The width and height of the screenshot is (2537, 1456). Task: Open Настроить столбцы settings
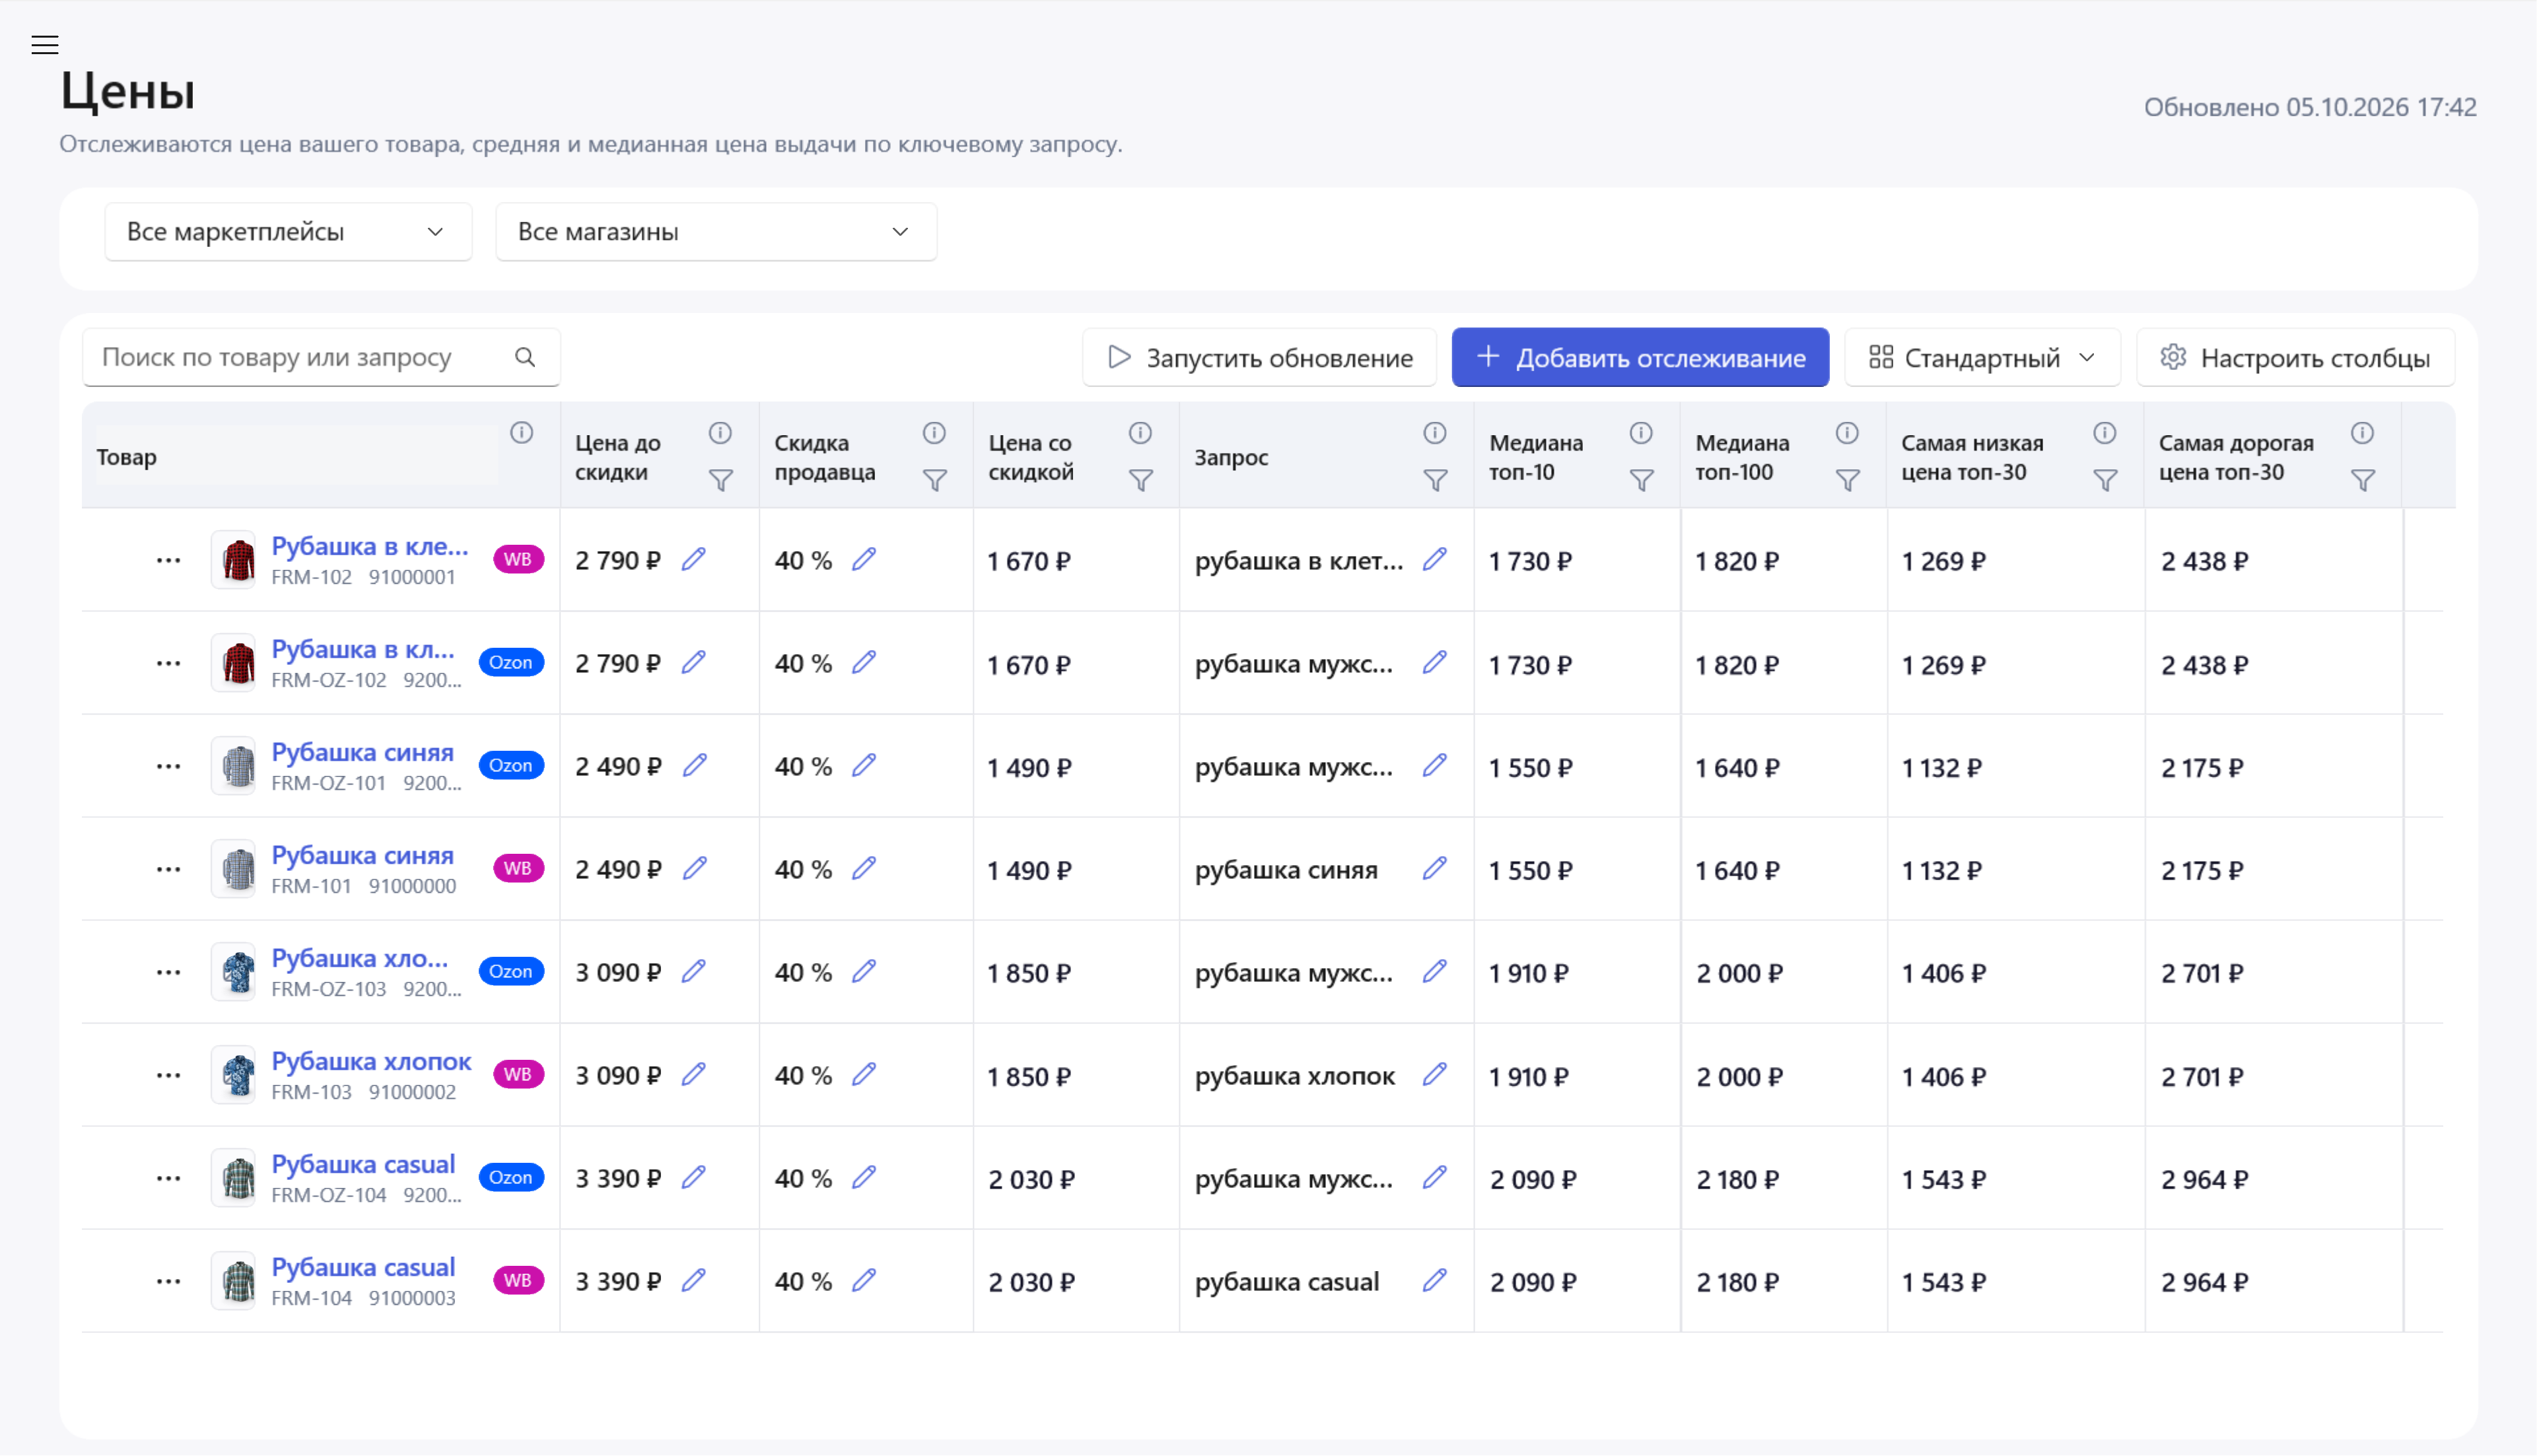(x=2295, y=357)
